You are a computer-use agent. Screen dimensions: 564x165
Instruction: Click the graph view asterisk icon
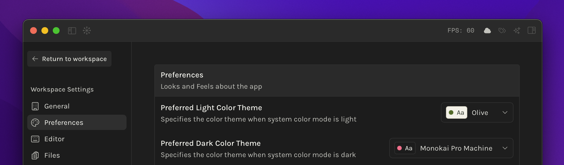coord(87,31)
